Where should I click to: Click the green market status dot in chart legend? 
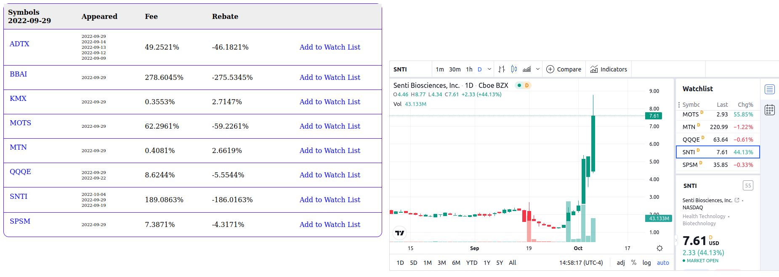tap(519, 85)
